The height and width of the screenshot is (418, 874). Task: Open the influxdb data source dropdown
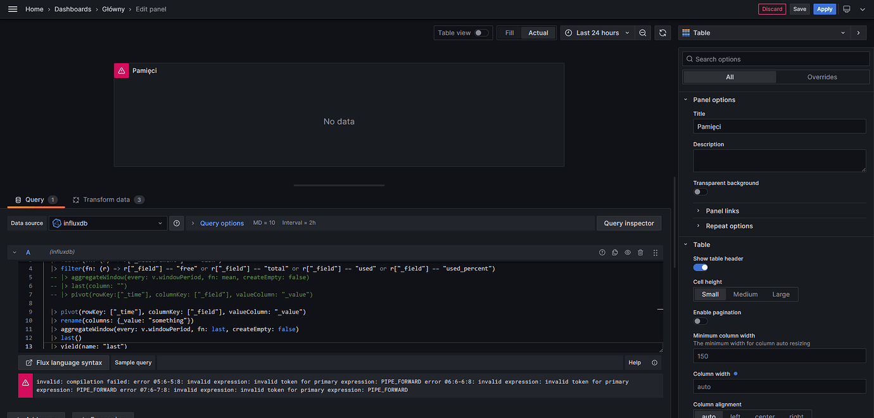click(108, 223)
